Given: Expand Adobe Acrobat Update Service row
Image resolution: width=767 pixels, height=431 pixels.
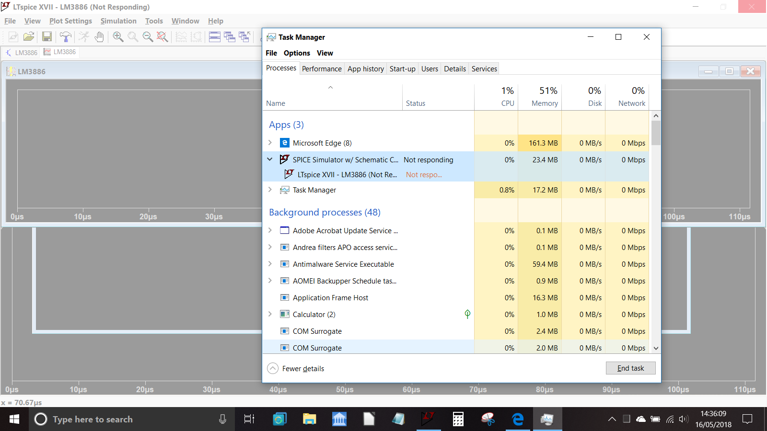Looking at the screenshot, I should [270, 230].
